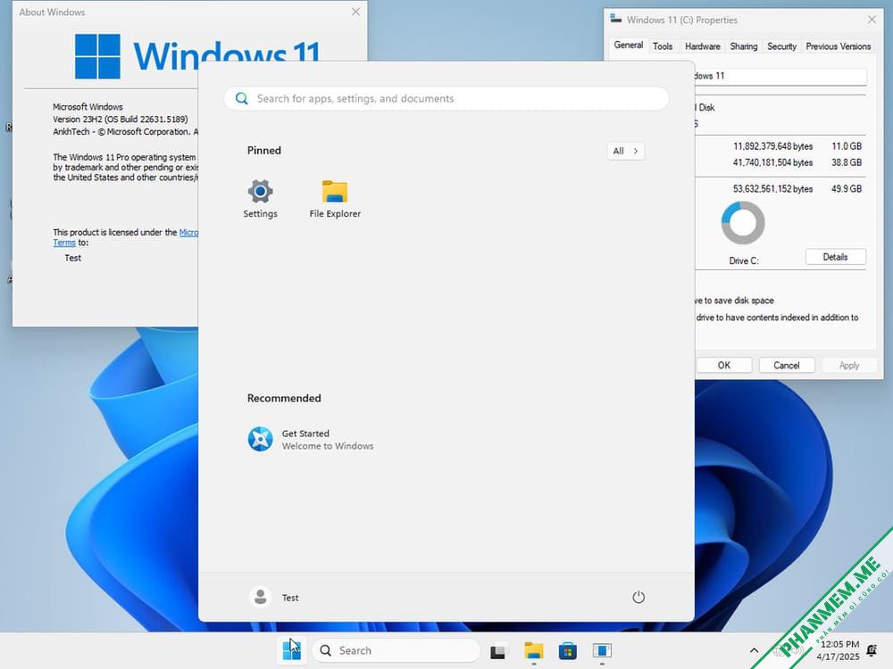Open File Explorer from the pinned apps
This screenshot has height=669, width=893.
coord(335,199)
